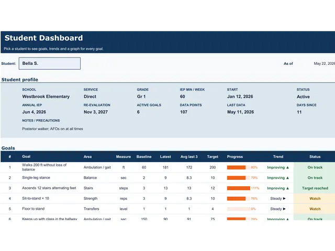Viewport: 335px width, 251px height.
Task: Click the Target reached status cell
Action: point(315,188)
